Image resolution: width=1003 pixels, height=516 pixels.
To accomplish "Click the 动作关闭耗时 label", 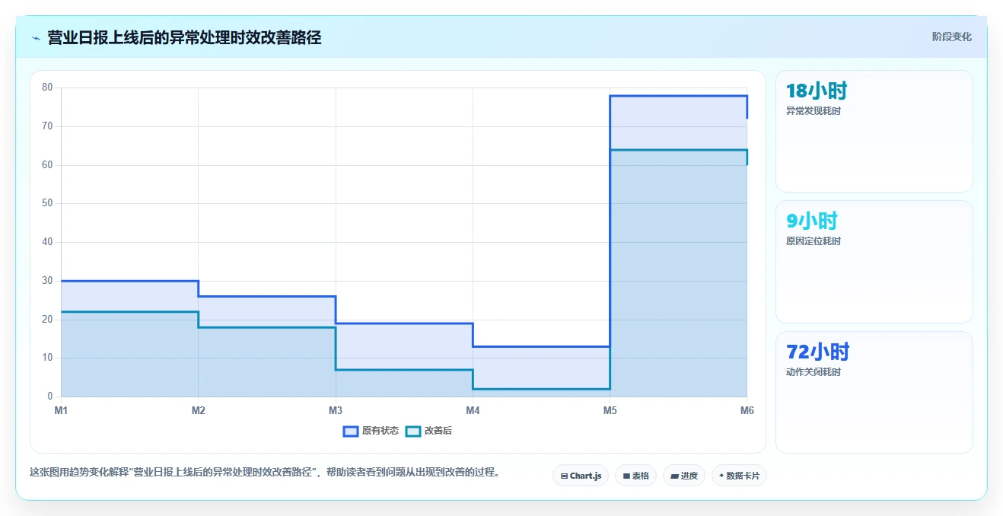I will pos(814,372).
